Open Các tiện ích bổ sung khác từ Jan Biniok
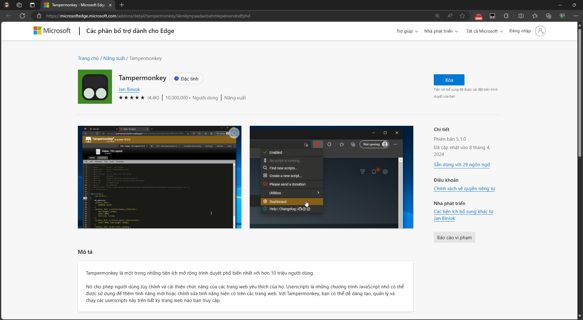 (x=464, y=215)
